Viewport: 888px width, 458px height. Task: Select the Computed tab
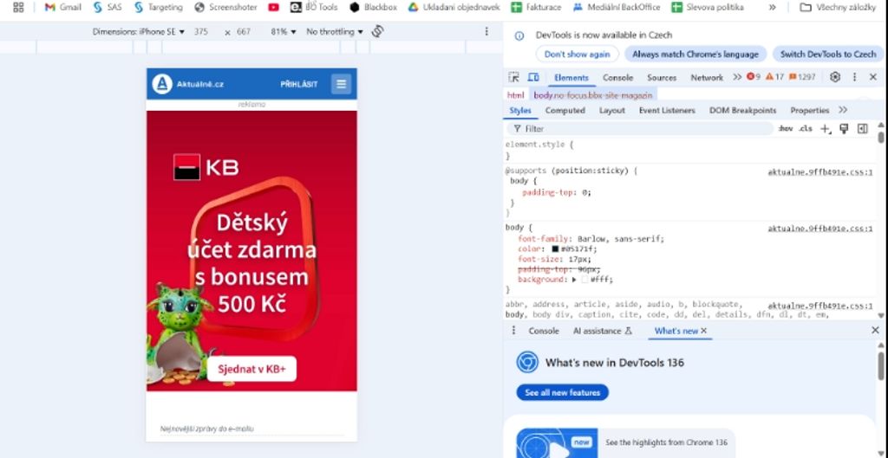[565, 110]
